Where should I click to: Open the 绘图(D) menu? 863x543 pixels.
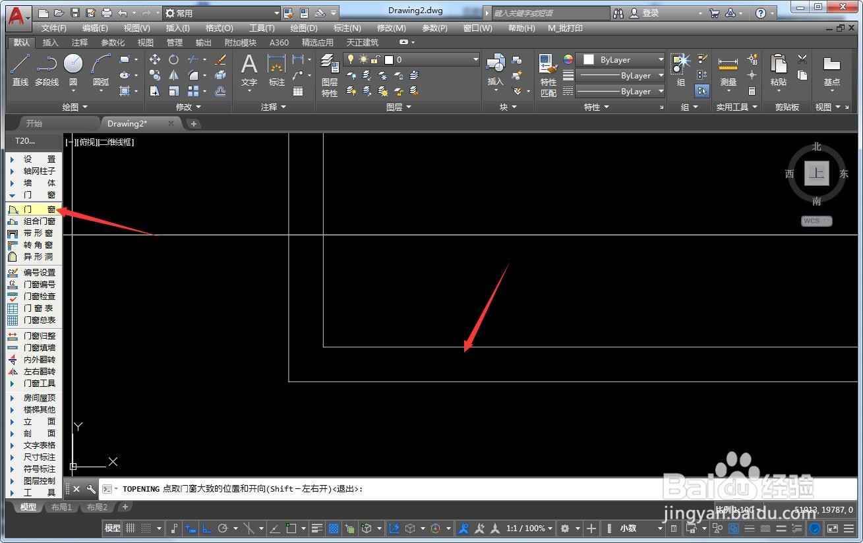pos(304,28)
